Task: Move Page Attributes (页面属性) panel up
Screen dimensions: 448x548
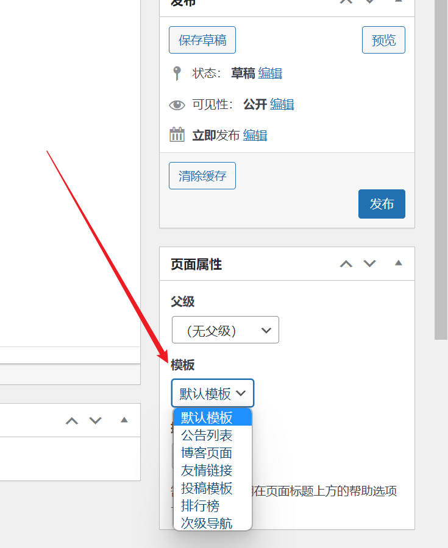Action: coord(346,264)
